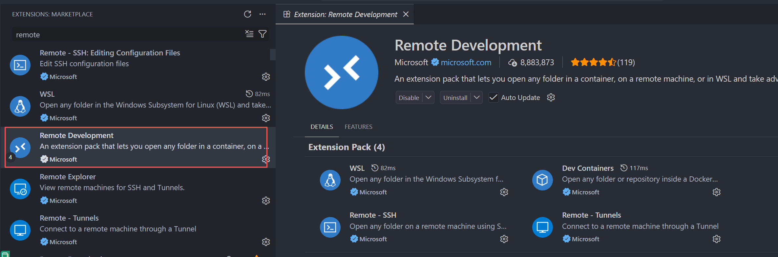This screenshot has height=257, width=778.
Task: Open the extension search filter menu
Action: 263,34
